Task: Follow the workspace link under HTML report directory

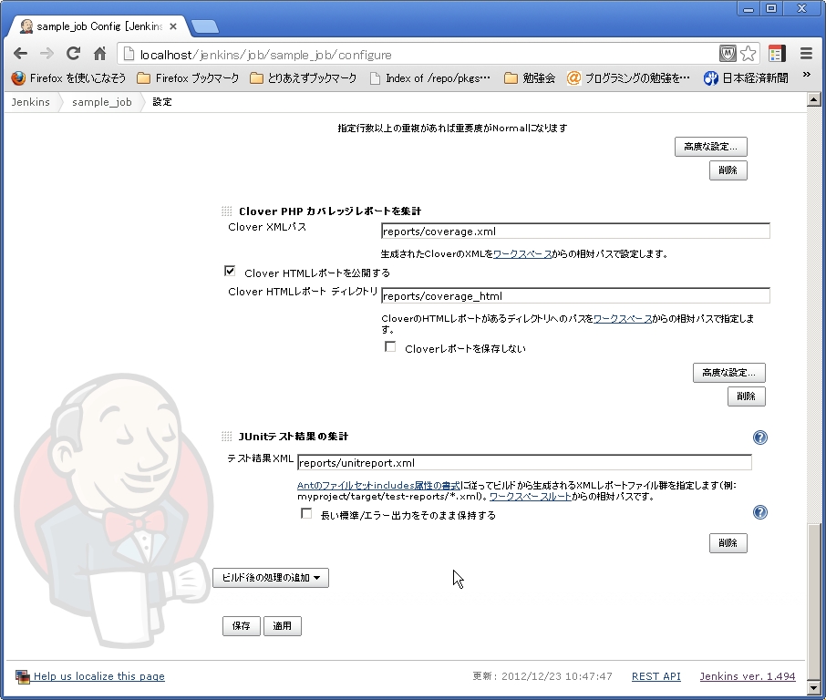Action: (x=623, y=319)
